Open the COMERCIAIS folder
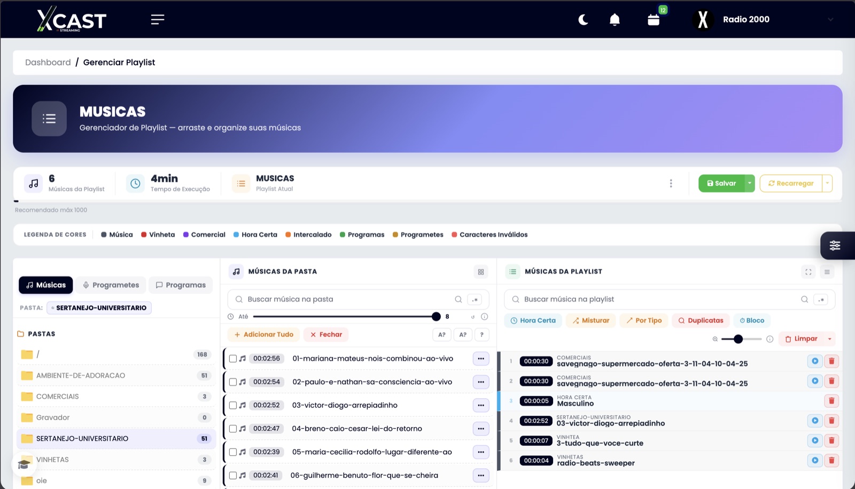855x489 pixels. (x=116, y=397)
